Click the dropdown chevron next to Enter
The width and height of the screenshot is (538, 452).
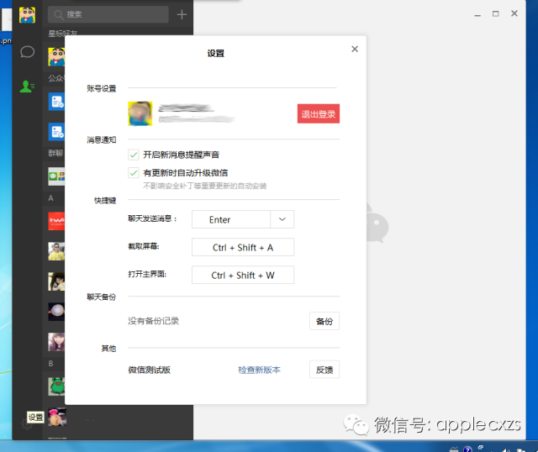tap(282, 219)
